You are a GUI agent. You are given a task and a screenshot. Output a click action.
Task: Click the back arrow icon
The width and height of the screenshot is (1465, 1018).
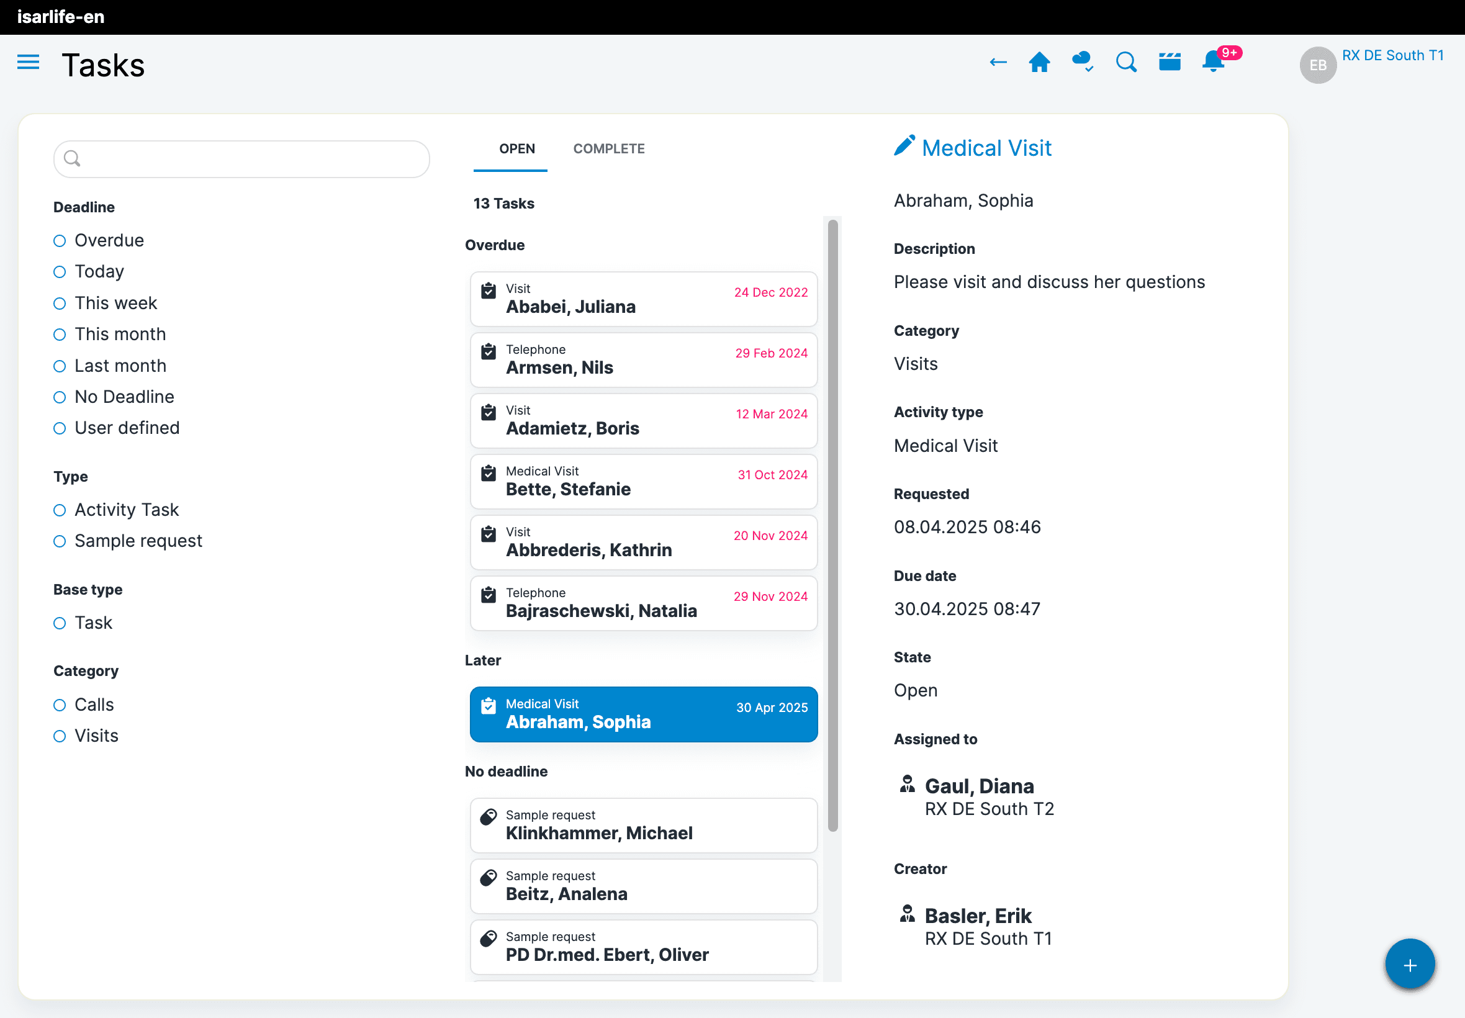998,63
